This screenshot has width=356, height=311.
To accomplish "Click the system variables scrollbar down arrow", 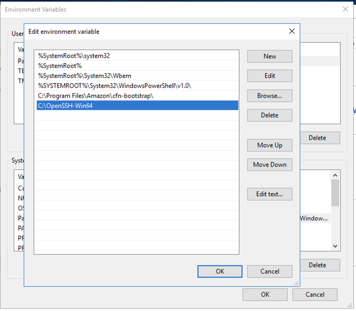I will point(335,246).
